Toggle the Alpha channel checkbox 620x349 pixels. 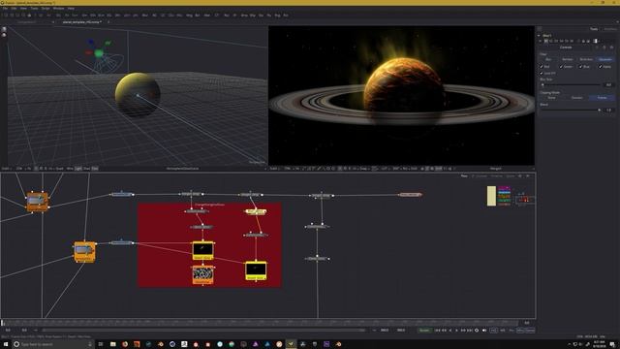point(601,67)
